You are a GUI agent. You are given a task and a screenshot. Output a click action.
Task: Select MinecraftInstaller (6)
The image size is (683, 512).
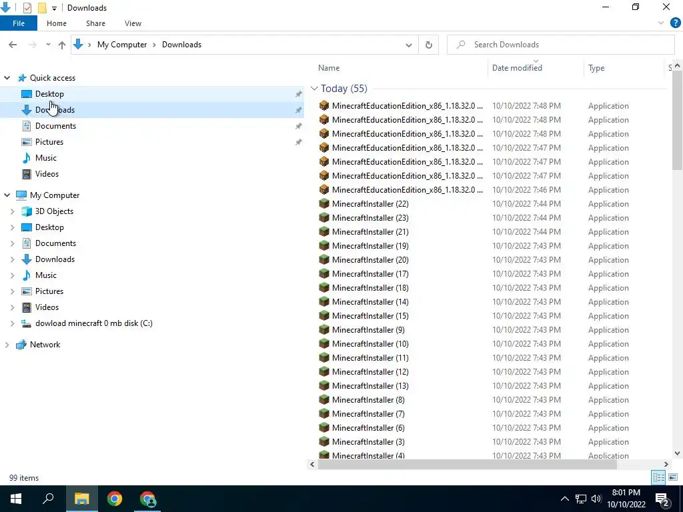(x=368, y=427)
